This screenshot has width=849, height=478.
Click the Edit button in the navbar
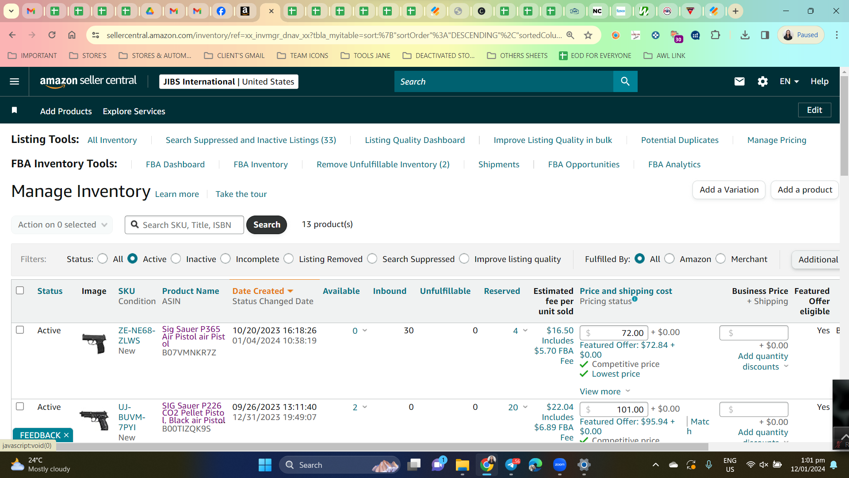(x=815, y=110)
